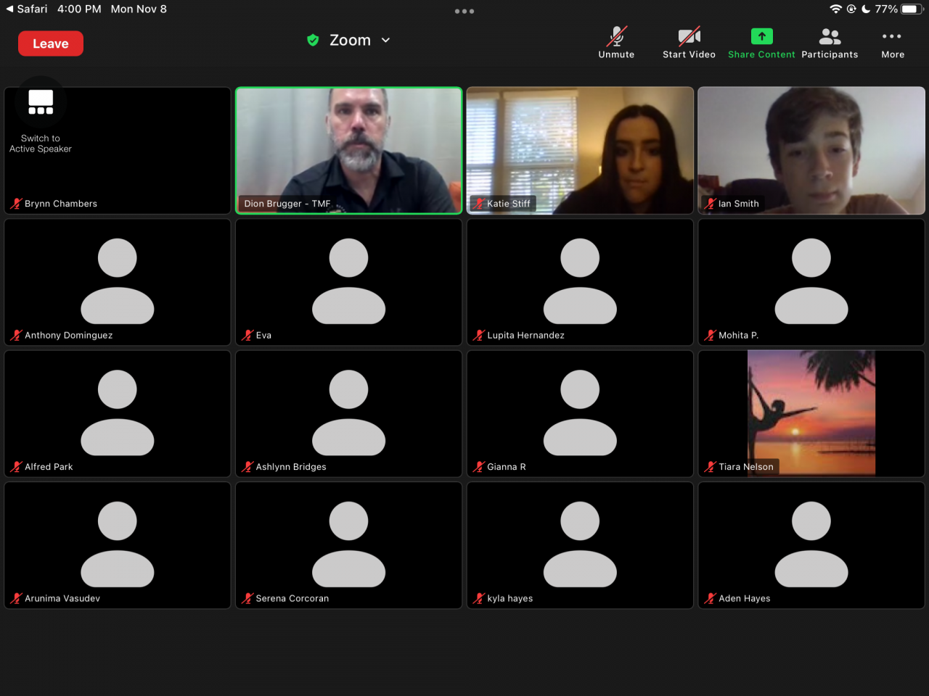Tap the battery indicator icon
The image size is (929, 696).
coord(912,9)
